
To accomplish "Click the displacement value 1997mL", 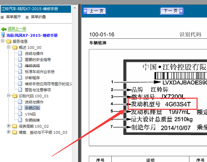I will coord(179,112).
